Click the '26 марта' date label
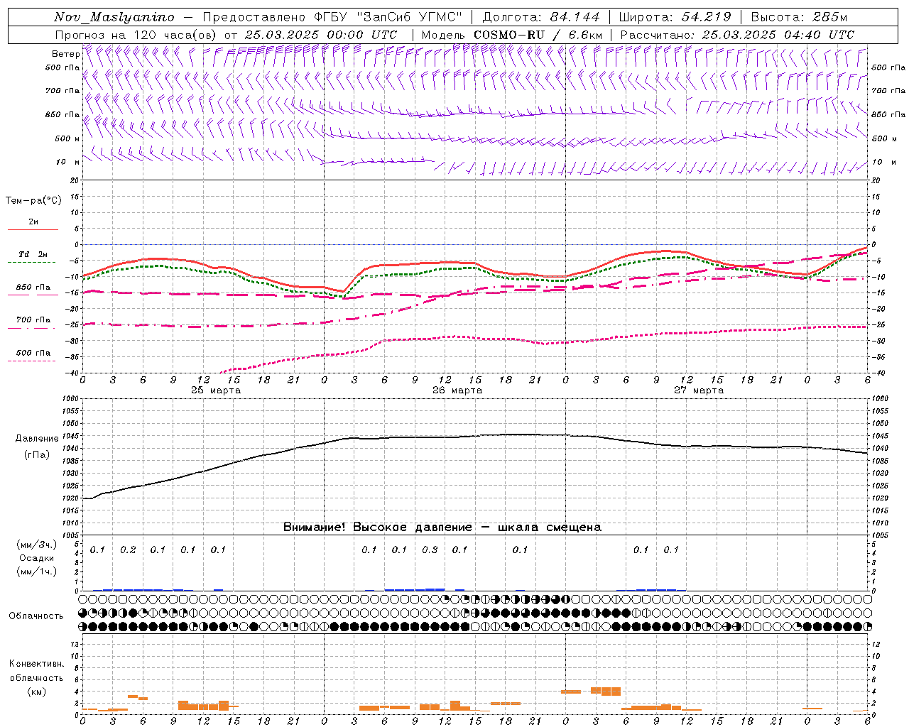 click(x=457, y=390)
